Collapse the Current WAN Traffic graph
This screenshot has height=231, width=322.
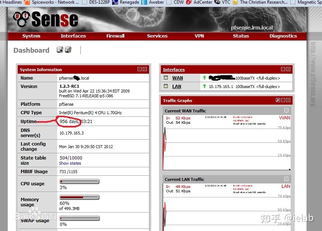pyautogui.click(x=286, y=111)
